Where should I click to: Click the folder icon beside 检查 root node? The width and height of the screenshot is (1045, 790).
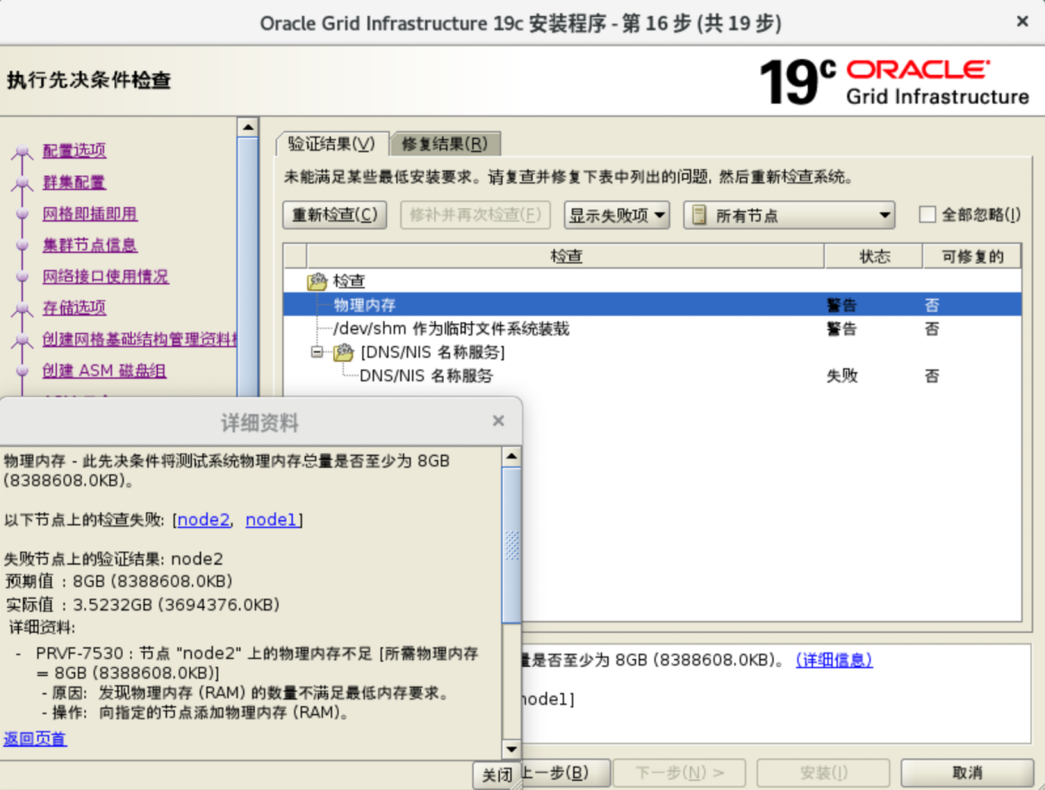(x=316, y=282)
